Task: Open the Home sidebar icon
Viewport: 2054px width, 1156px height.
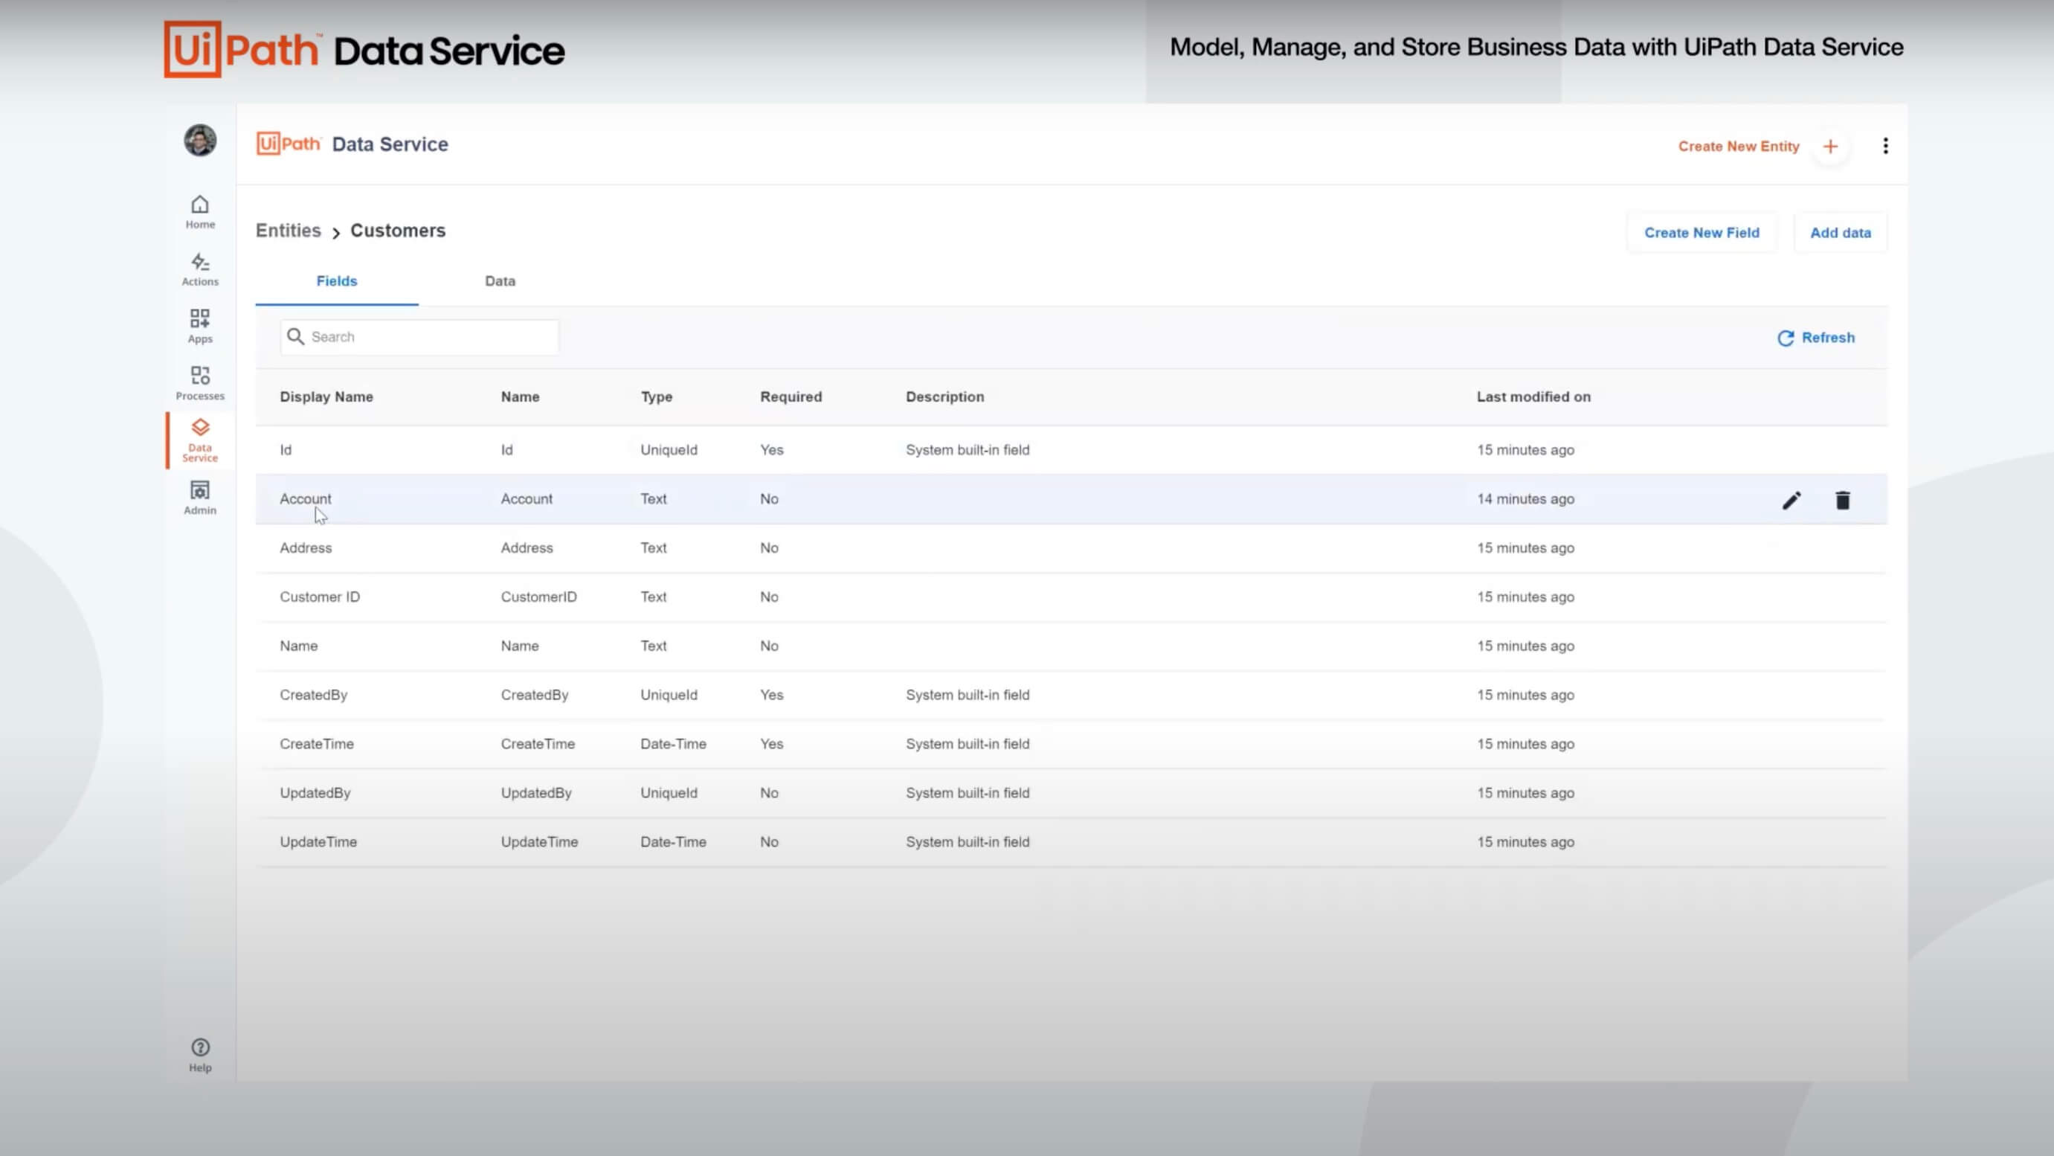Action: pos(200,212)
